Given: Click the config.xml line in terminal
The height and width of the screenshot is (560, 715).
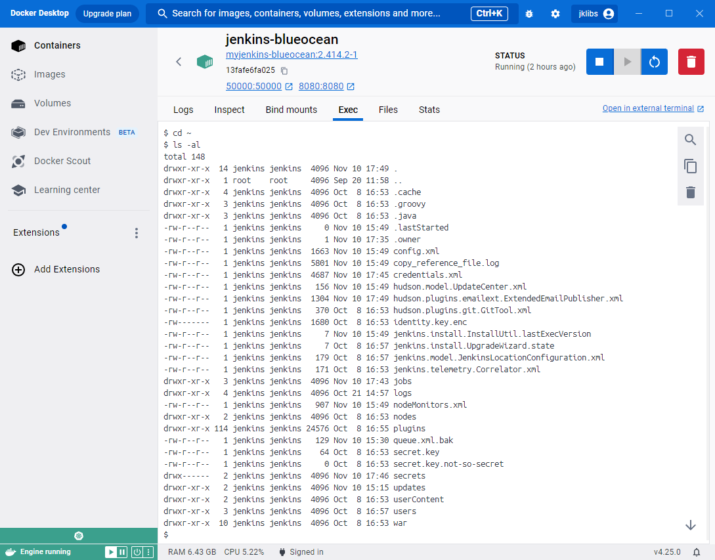Looking at the screenshot, I should coord(301,251).
